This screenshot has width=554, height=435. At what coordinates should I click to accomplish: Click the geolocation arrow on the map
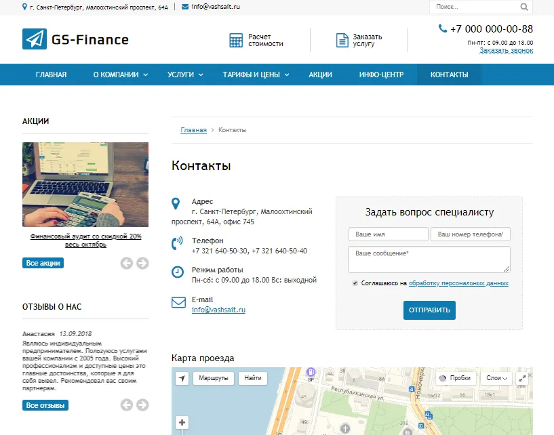pos(182,378)
